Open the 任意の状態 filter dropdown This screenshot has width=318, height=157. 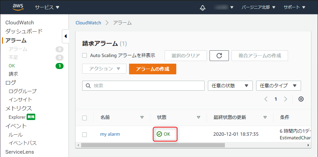(230, 86)
